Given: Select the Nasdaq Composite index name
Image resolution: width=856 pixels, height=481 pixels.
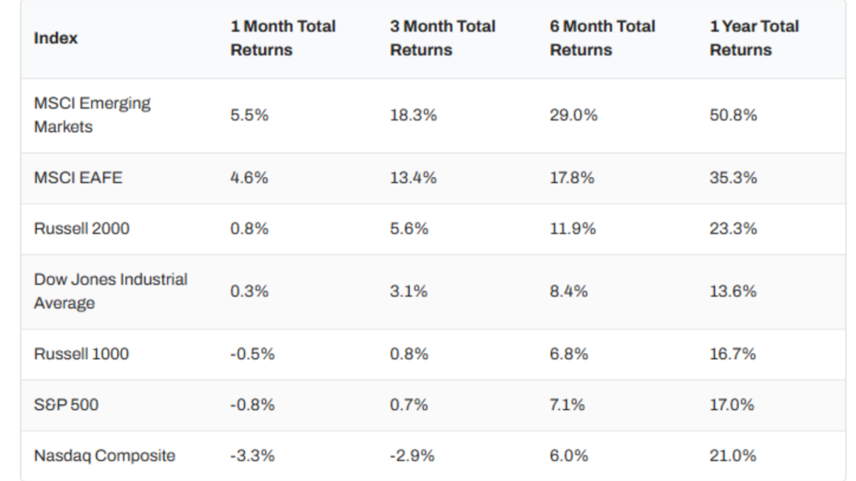Looking at the screenshot, I should [x=104, y=456].
